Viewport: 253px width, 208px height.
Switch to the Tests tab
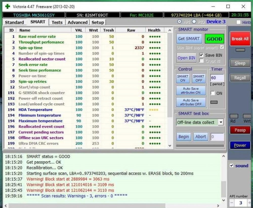pyautogui.click(x=57, y=22)
